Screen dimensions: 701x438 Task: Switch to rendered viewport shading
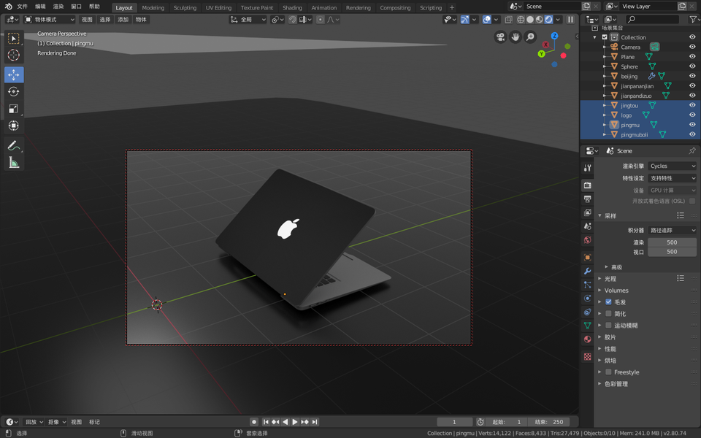click(548, 20)
